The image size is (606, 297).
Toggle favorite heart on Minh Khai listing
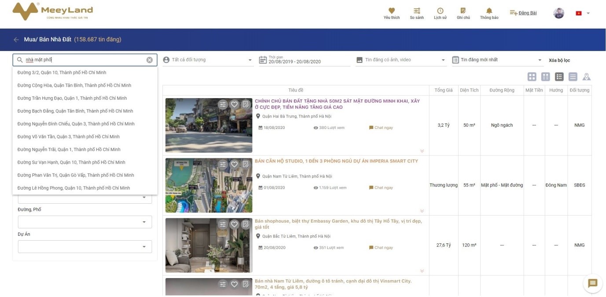click(234, 104)
